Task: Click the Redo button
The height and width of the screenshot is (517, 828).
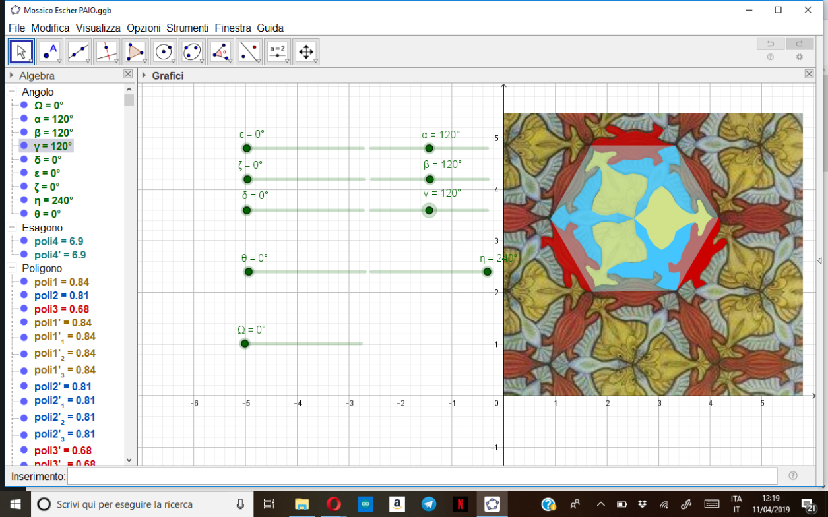Action: tap(800, 44)
